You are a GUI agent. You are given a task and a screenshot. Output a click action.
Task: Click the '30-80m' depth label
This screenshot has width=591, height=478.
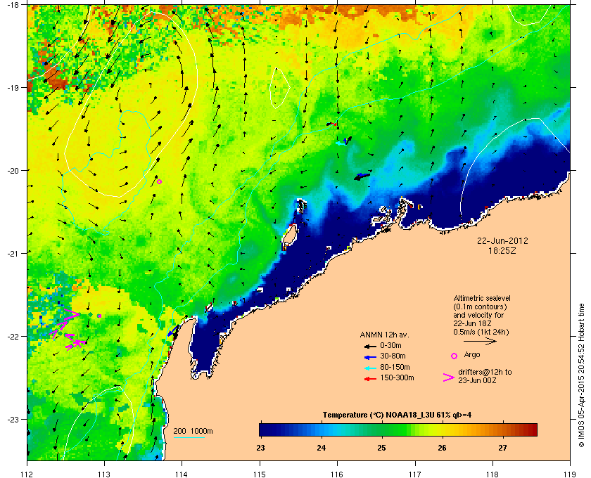[393, 356]
